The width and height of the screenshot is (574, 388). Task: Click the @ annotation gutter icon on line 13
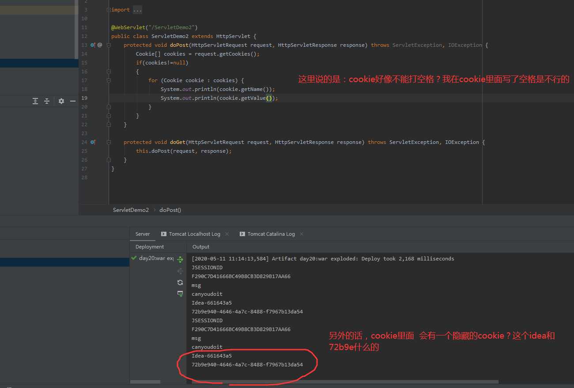tap(100, 45)
